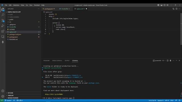Screen dimensions: 182x102
Task: Maximize the terminal panel with chevron
Action: pyautogui.click(x=176, y=60)
